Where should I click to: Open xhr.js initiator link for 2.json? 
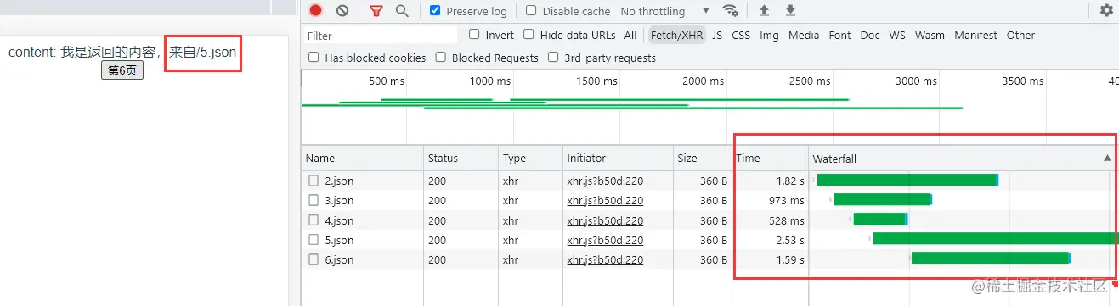point(605,181)
